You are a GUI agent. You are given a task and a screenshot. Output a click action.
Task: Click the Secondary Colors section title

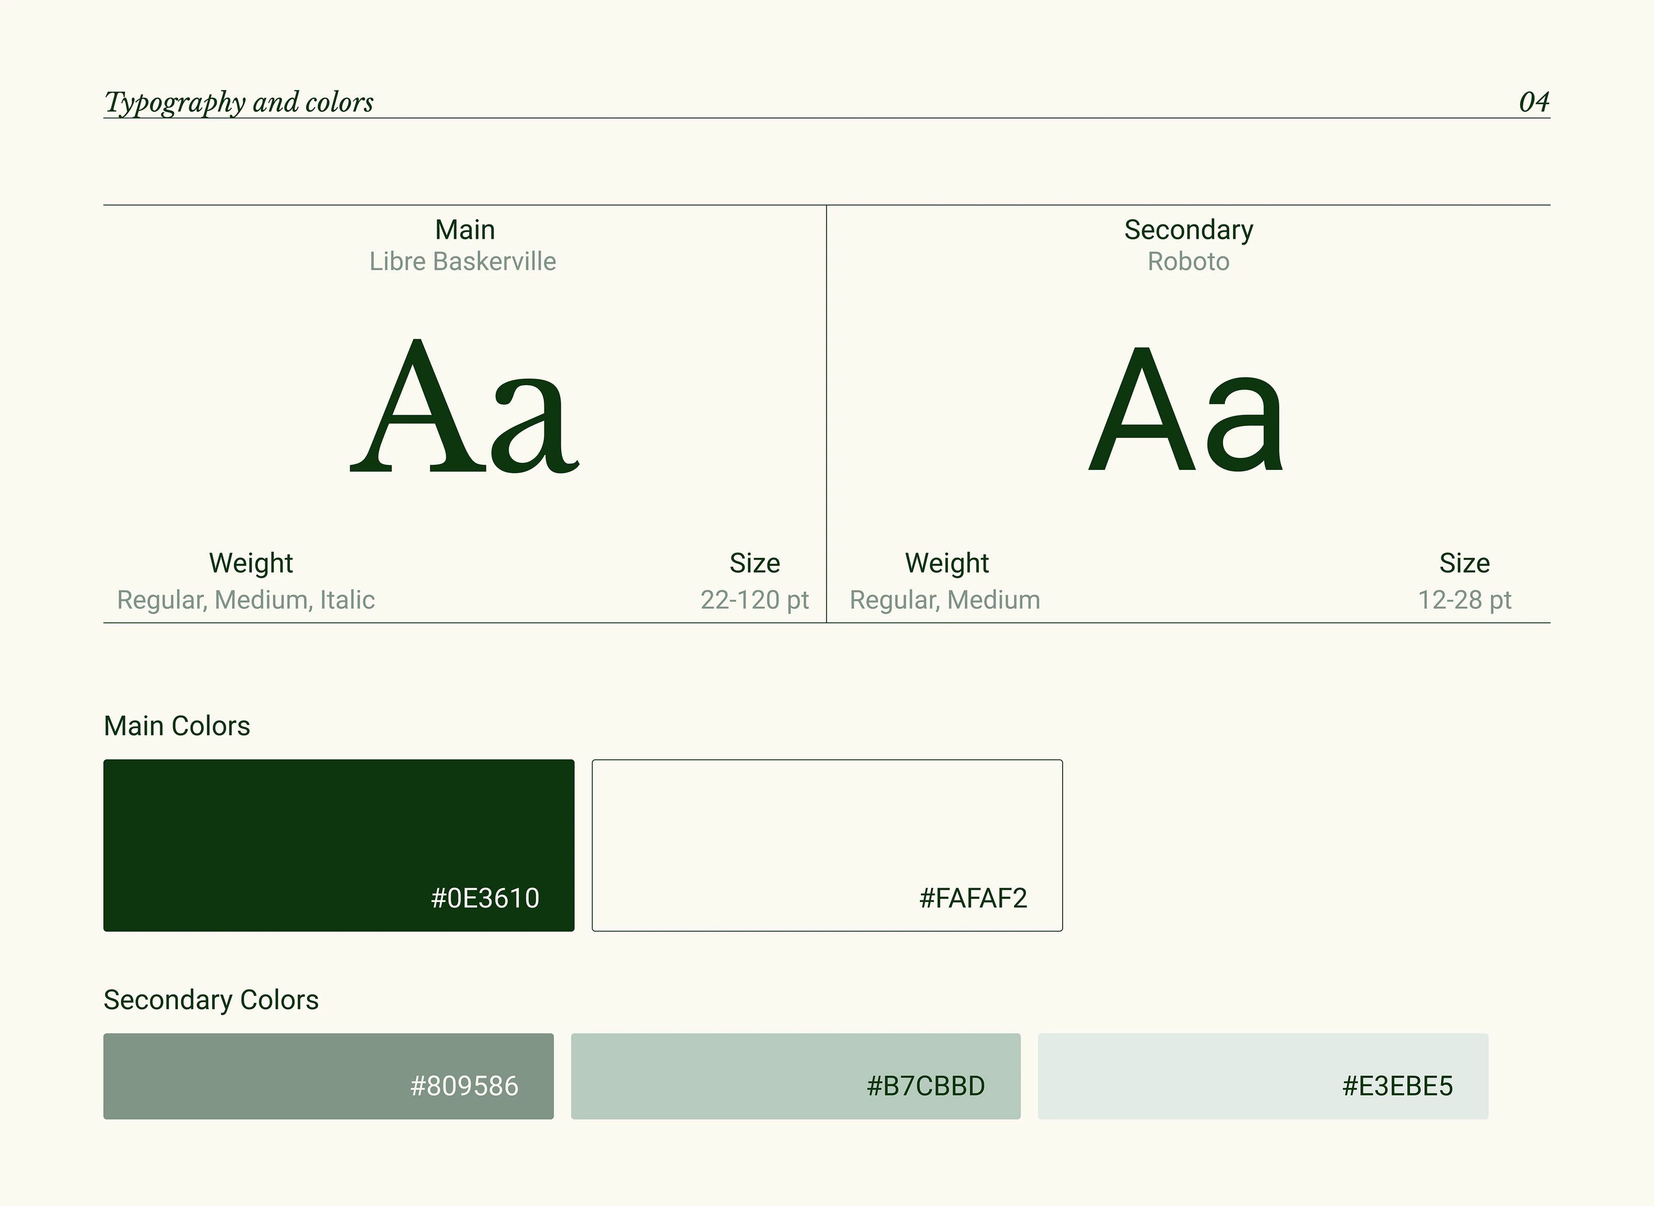coord(211,999)
